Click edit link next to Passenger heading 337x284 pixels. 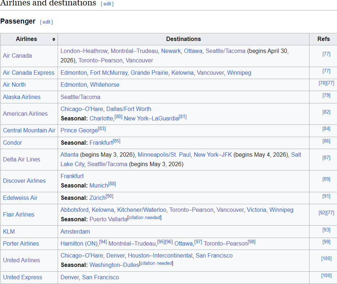[x=46, y=22]
